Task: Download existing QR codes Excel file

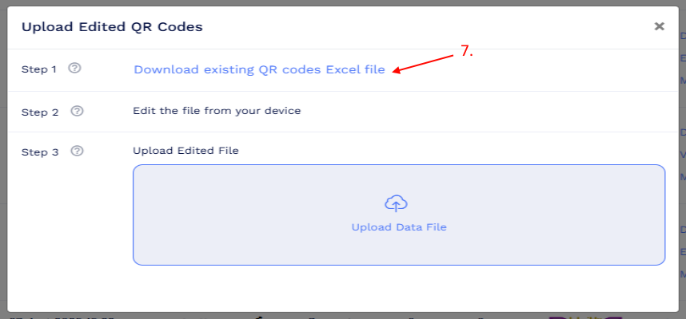Action: [259, 70]
